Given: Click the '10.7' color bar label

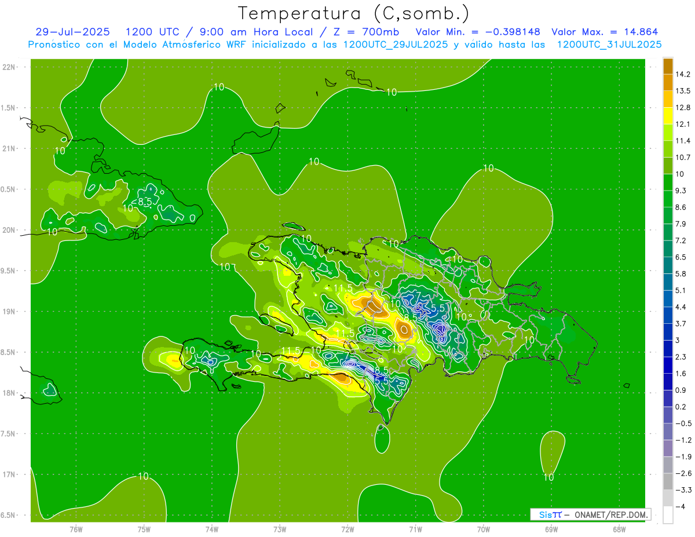Looking at the screenshot, I should click(x=683, y=158).
